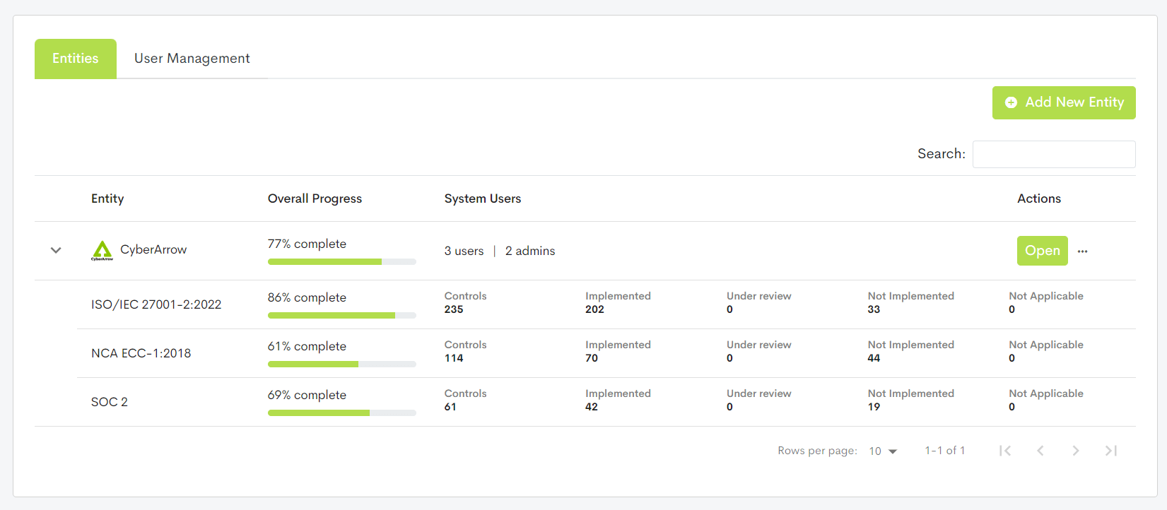Switch to the User Management tab
1167x510 pixels.
tap(192, 59)
